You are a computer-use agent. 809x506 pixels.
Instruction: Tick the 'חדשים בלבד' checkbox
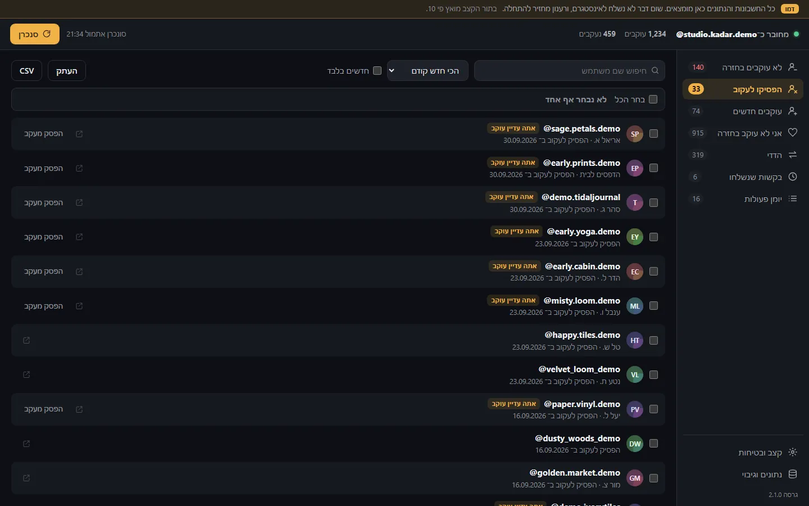[378, 71]
